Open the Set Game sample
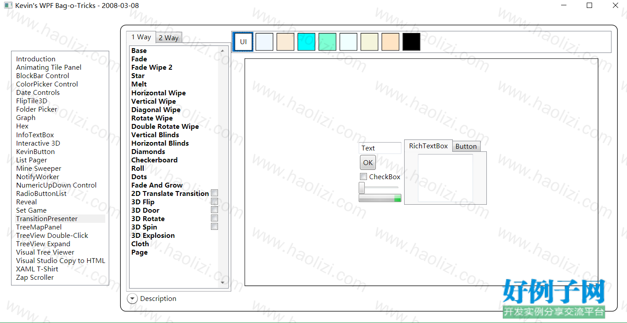 click(31, 210)
